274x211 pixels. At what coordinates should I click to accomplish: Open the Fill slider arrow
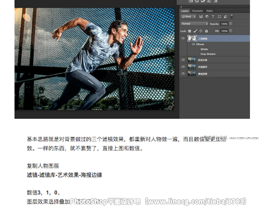tap(230, 31)
